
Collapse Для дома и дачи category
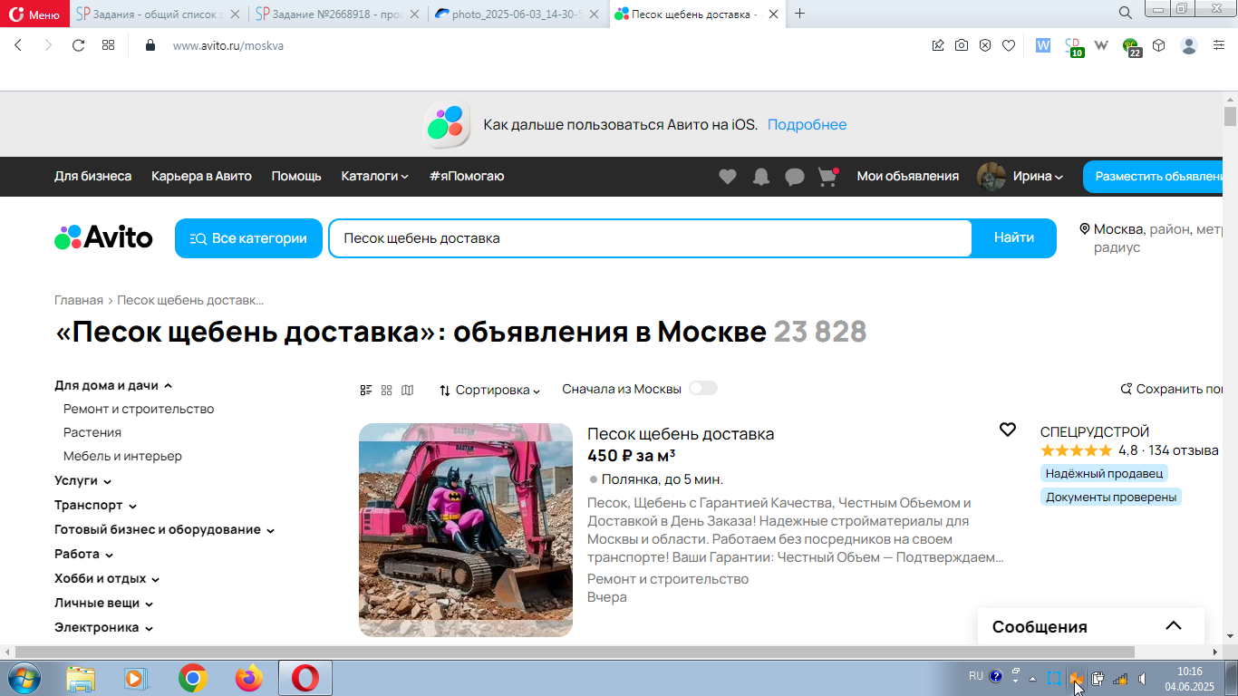tap(113, 385)
